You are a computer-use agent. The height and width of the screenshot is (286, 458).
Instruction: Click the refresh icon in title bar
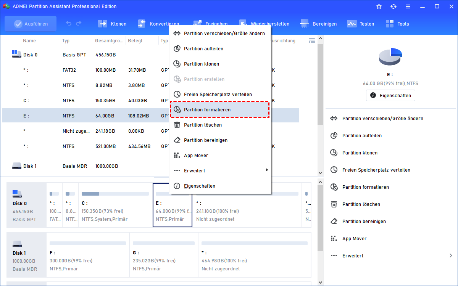tap(393, 6)
